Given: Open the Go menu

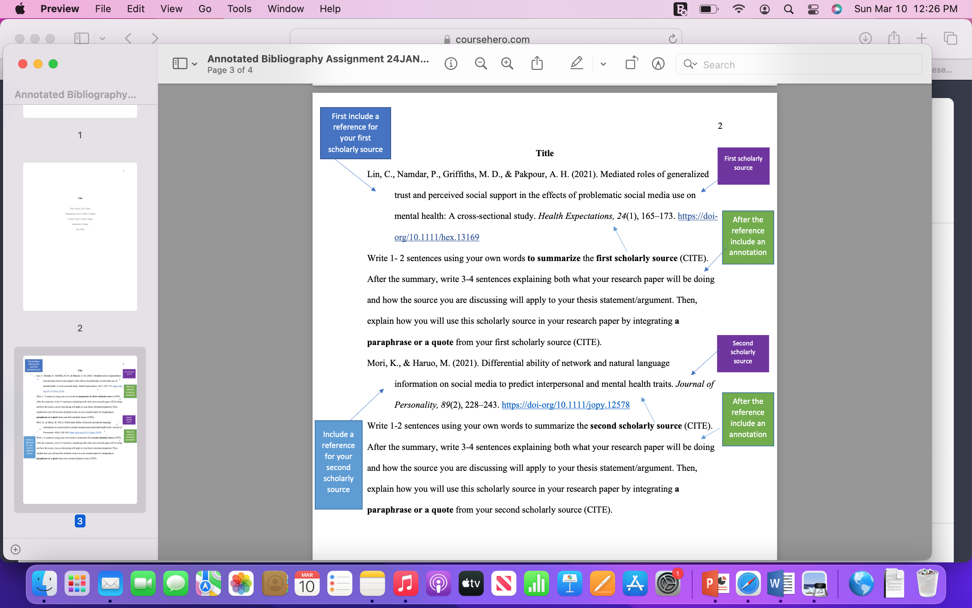Looking at the screenshot, I should pos(205,8).
